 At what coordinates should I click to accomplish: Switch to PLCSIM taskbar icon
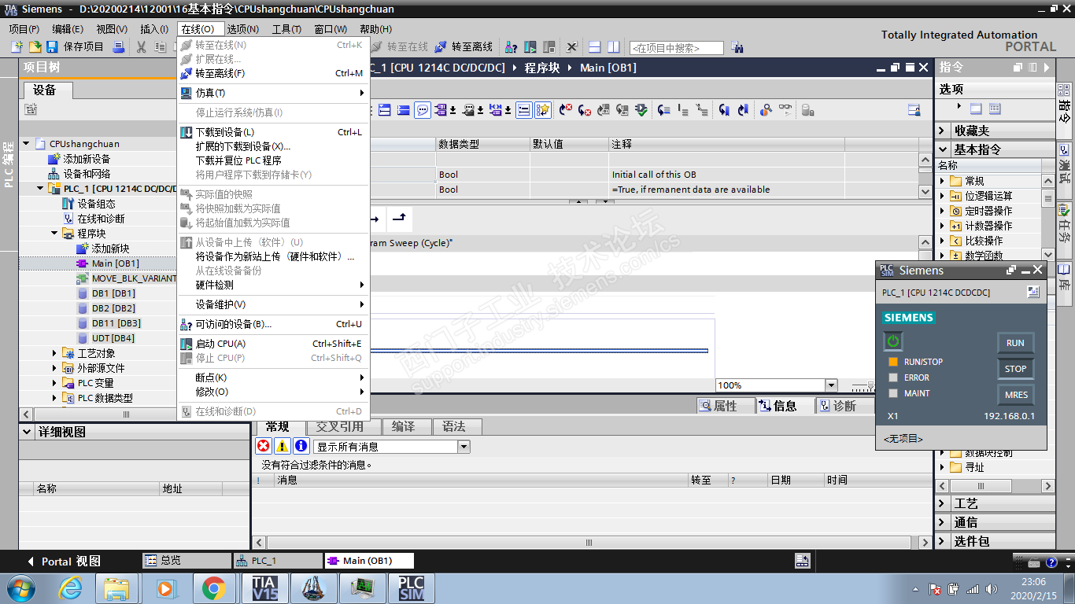click(x=411, y=587)
